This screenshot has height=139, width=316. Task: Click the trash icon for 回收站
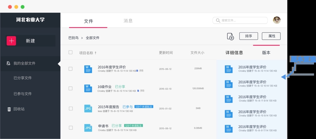pos(9,109)
